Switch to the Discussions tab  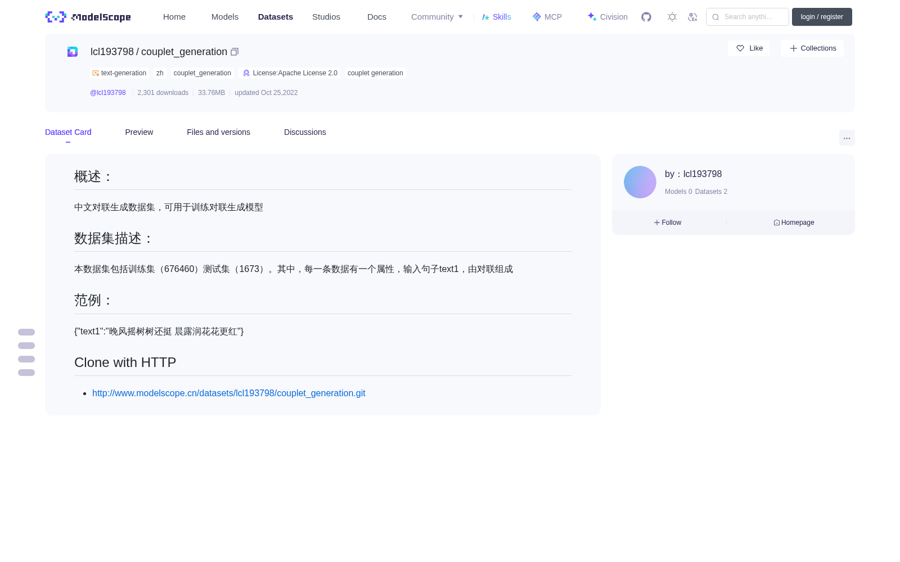[x=305, y=132]
